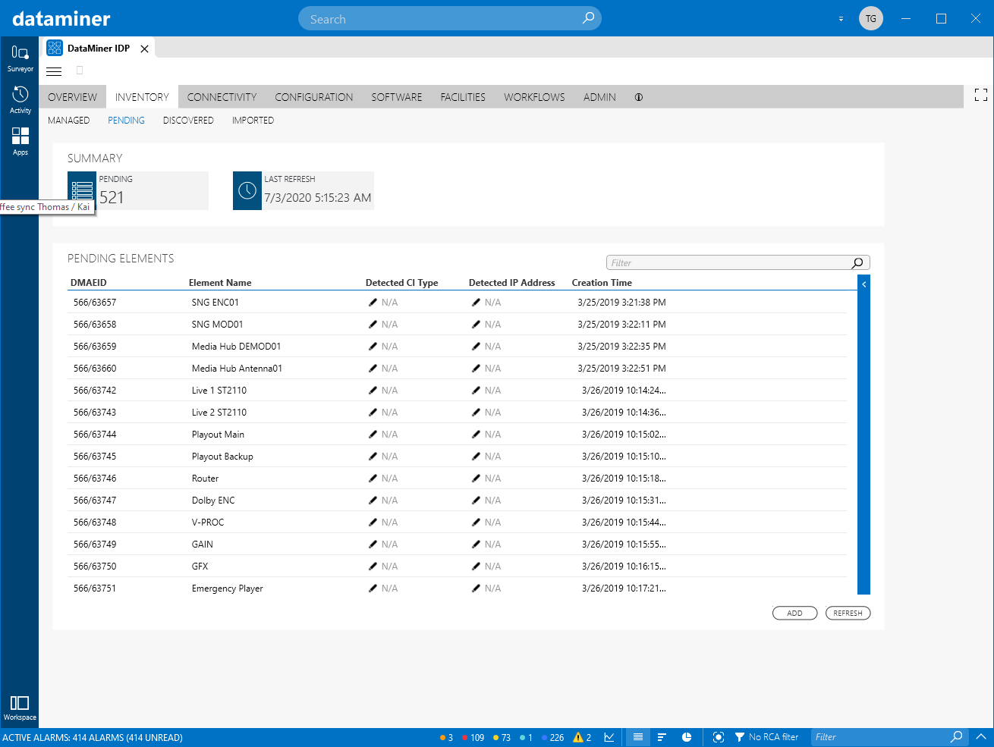The image size is (994, 747).
Task: Edit Detected CI Type for Media Hub DEMOD01
Action: click(373, 346)
